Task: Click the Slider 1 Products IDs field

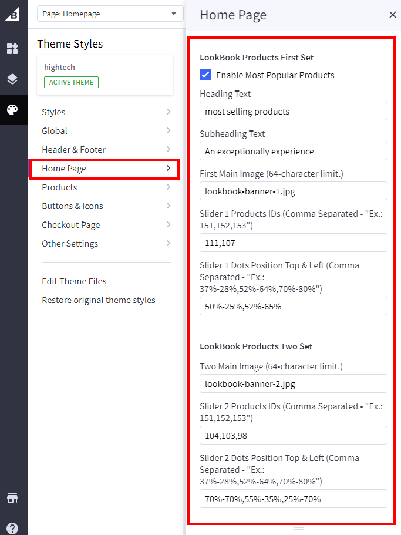Action: point(293,243)
